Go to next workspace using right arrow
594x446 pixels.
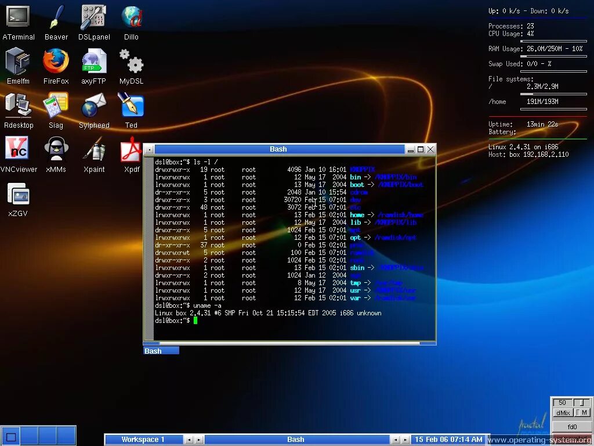point(199,440)
